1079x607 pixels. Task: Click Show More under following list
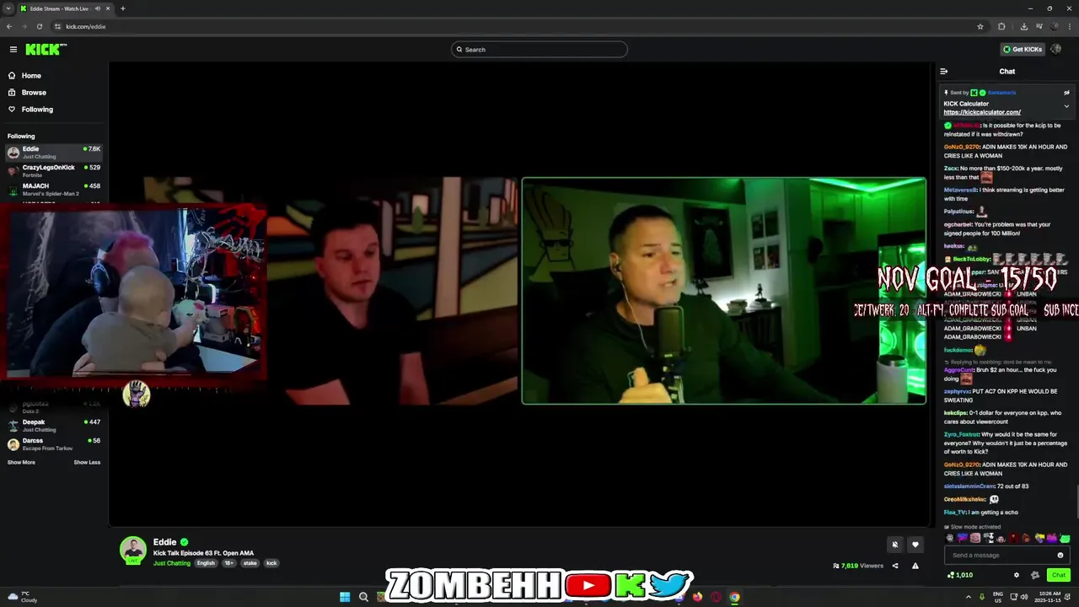point(21,462)
